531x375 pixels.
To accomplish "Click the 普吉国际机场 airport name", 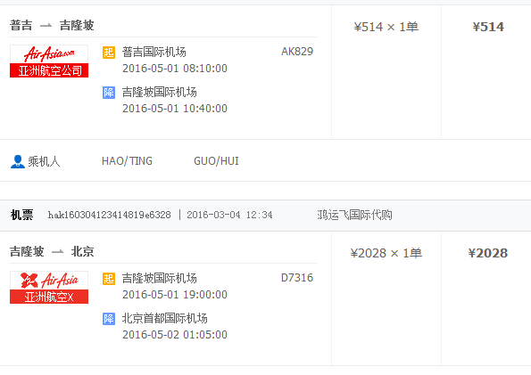I will [x=154, y=52].
